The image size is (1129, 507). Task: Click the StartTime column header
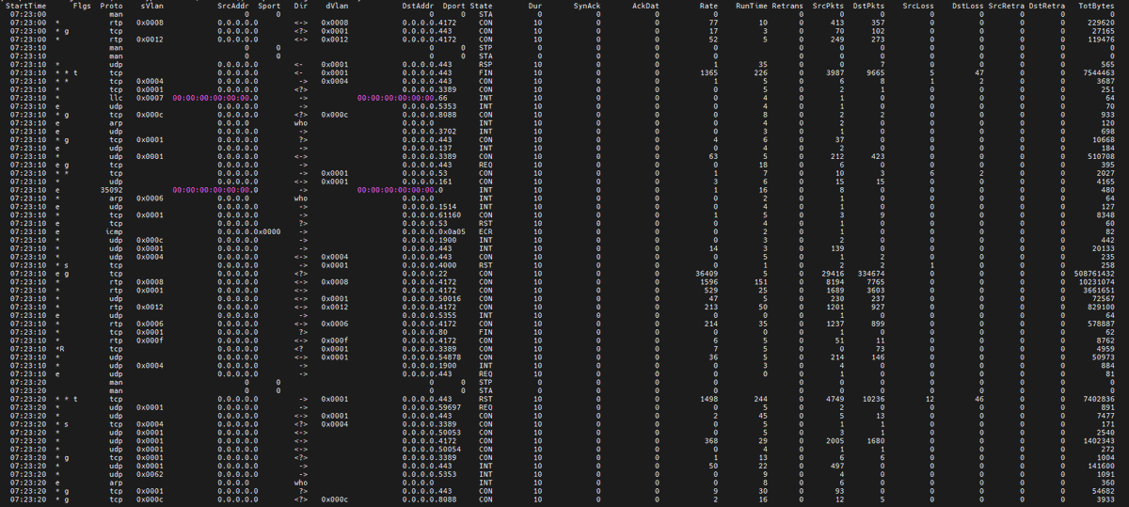(26, 6)
